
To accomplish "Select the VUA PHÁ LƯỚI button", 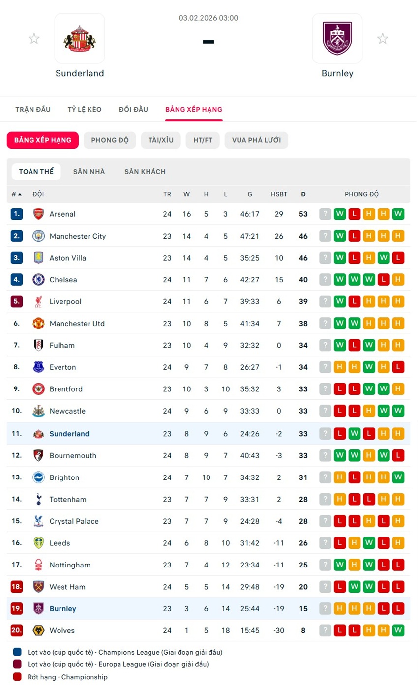I will 256,140.
